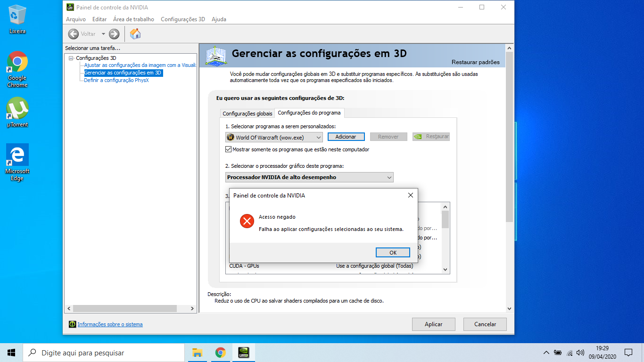Image resolution: width=644 pixels, height=362 pixels.
Task: Click the network Wi-Fi tray icon
Action: click(x=570, y=353)
